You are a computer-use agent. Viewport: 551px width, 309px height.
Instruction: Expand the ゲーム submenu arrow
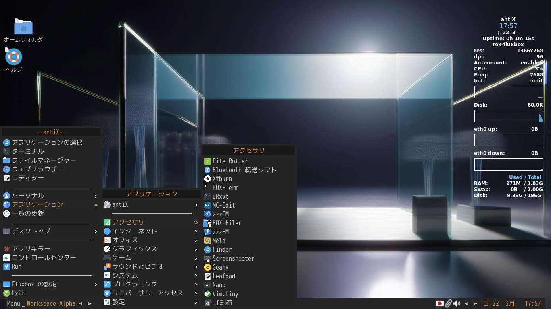point(196,258)
